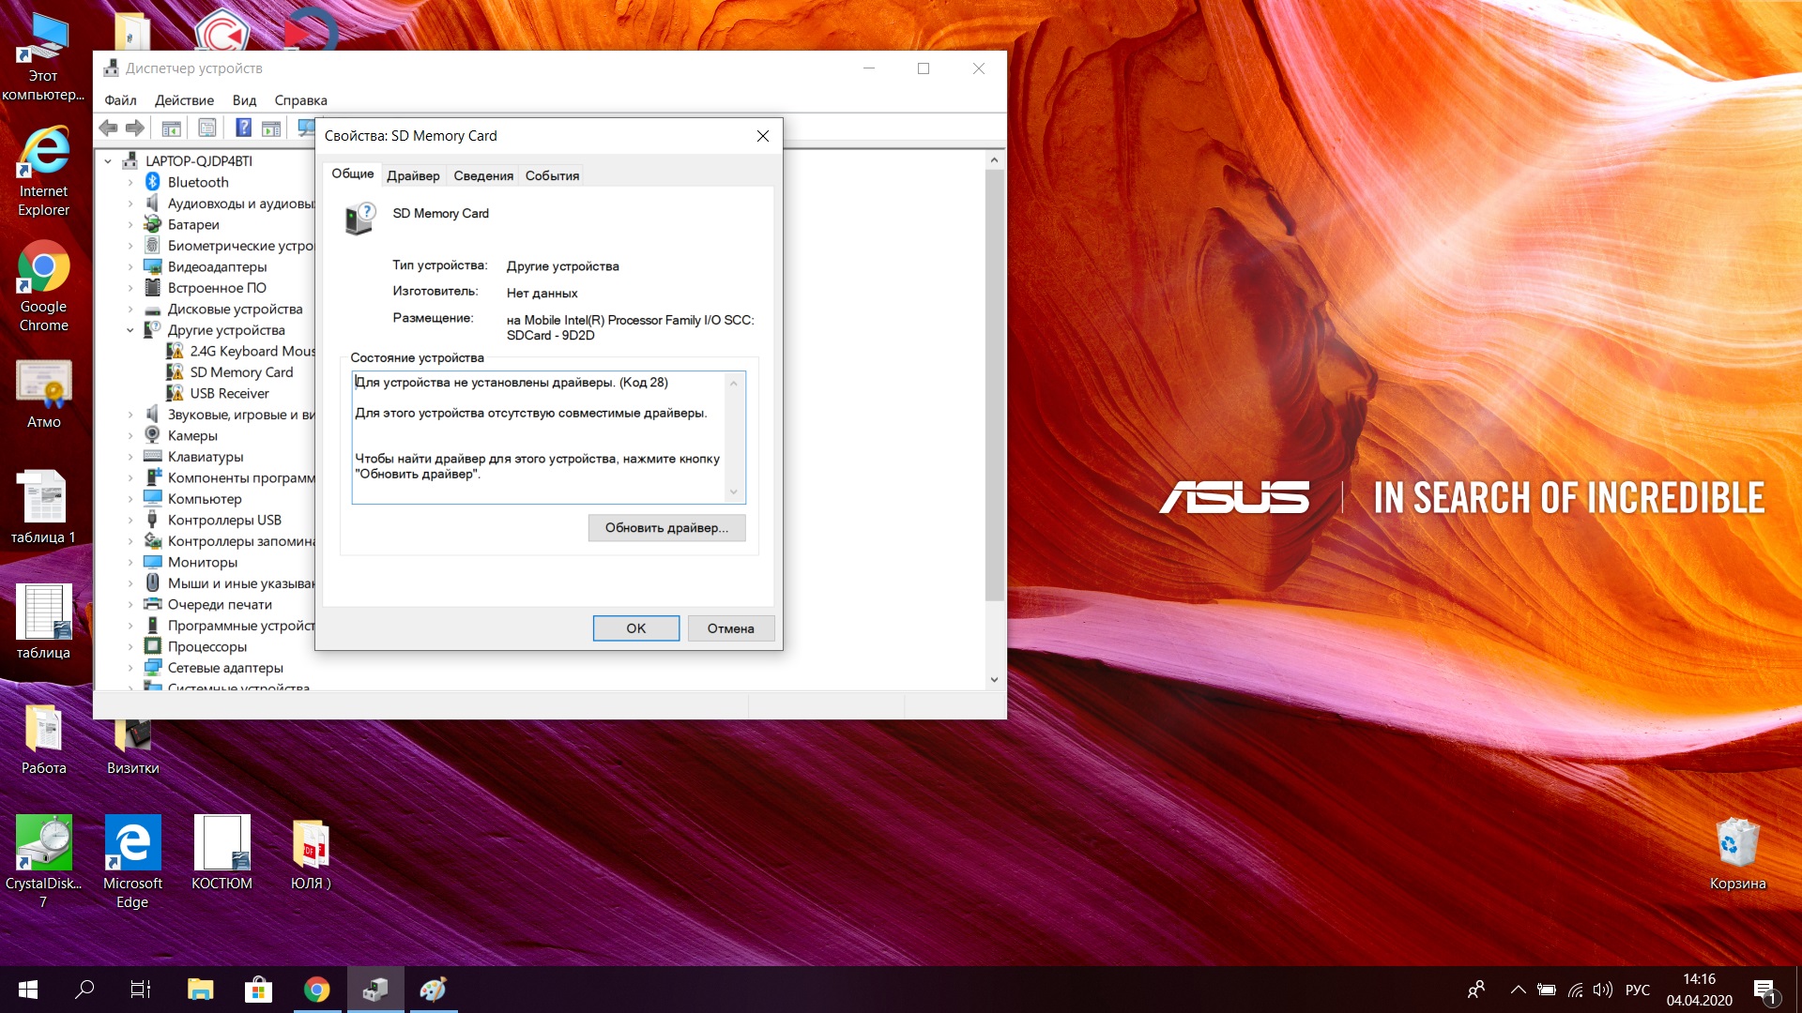Select the Microsoft Edge desktop shortcut
This screenshot has height=1013, width=1802.
[132, 862]
